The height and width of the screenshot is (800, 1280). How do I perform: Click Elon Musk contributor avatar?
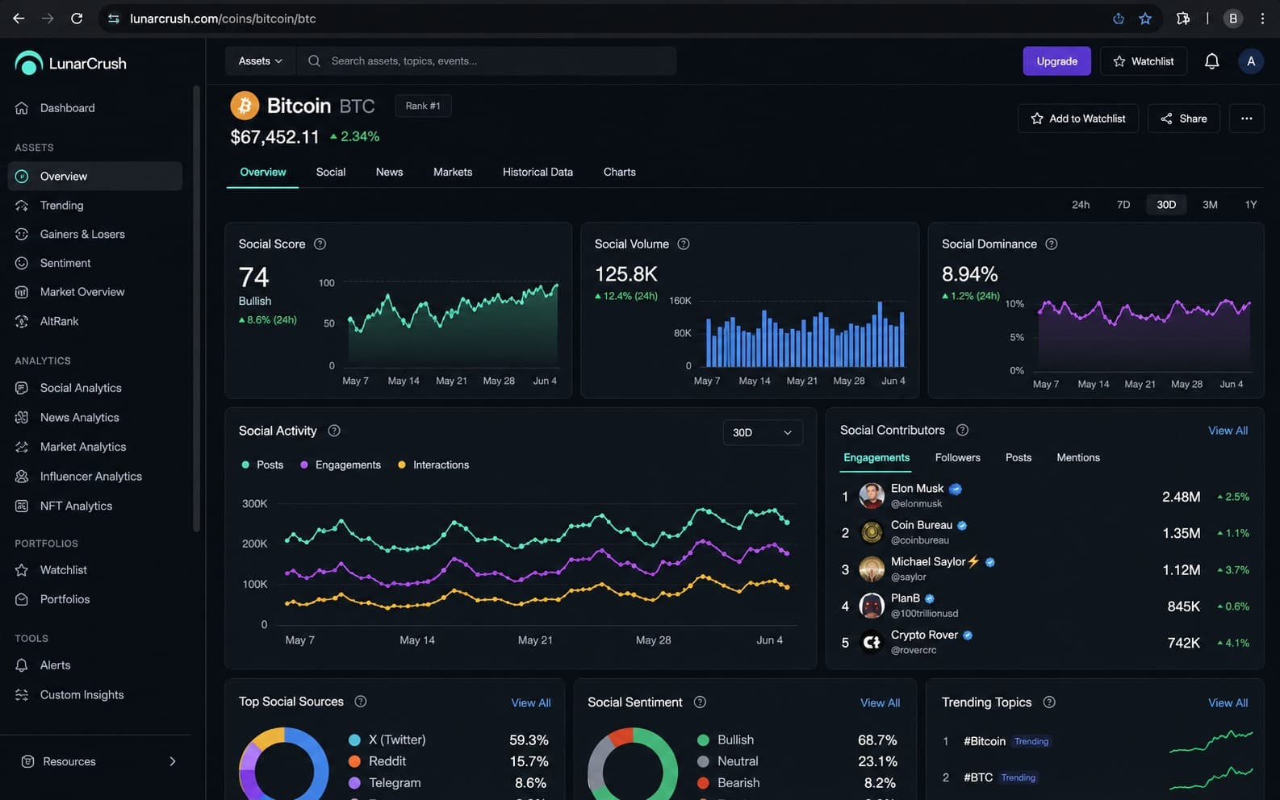coord(872,496)
